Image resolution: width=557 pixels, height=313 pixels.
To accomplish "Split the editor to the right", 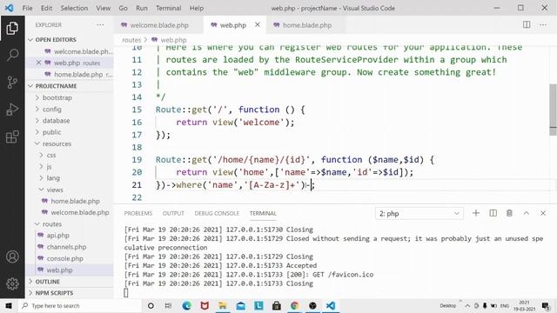I will 527,24.
